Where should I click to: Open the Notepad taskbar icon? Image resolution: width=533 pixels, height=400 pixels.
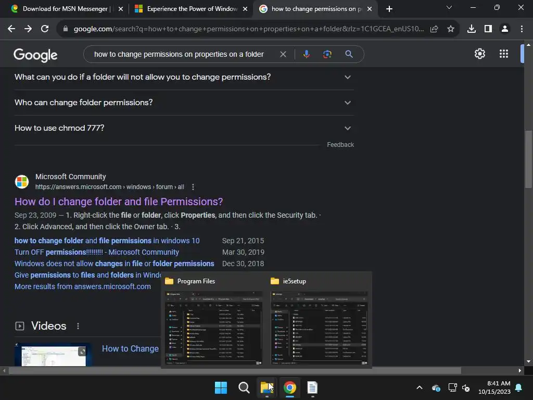coord(312,387)
